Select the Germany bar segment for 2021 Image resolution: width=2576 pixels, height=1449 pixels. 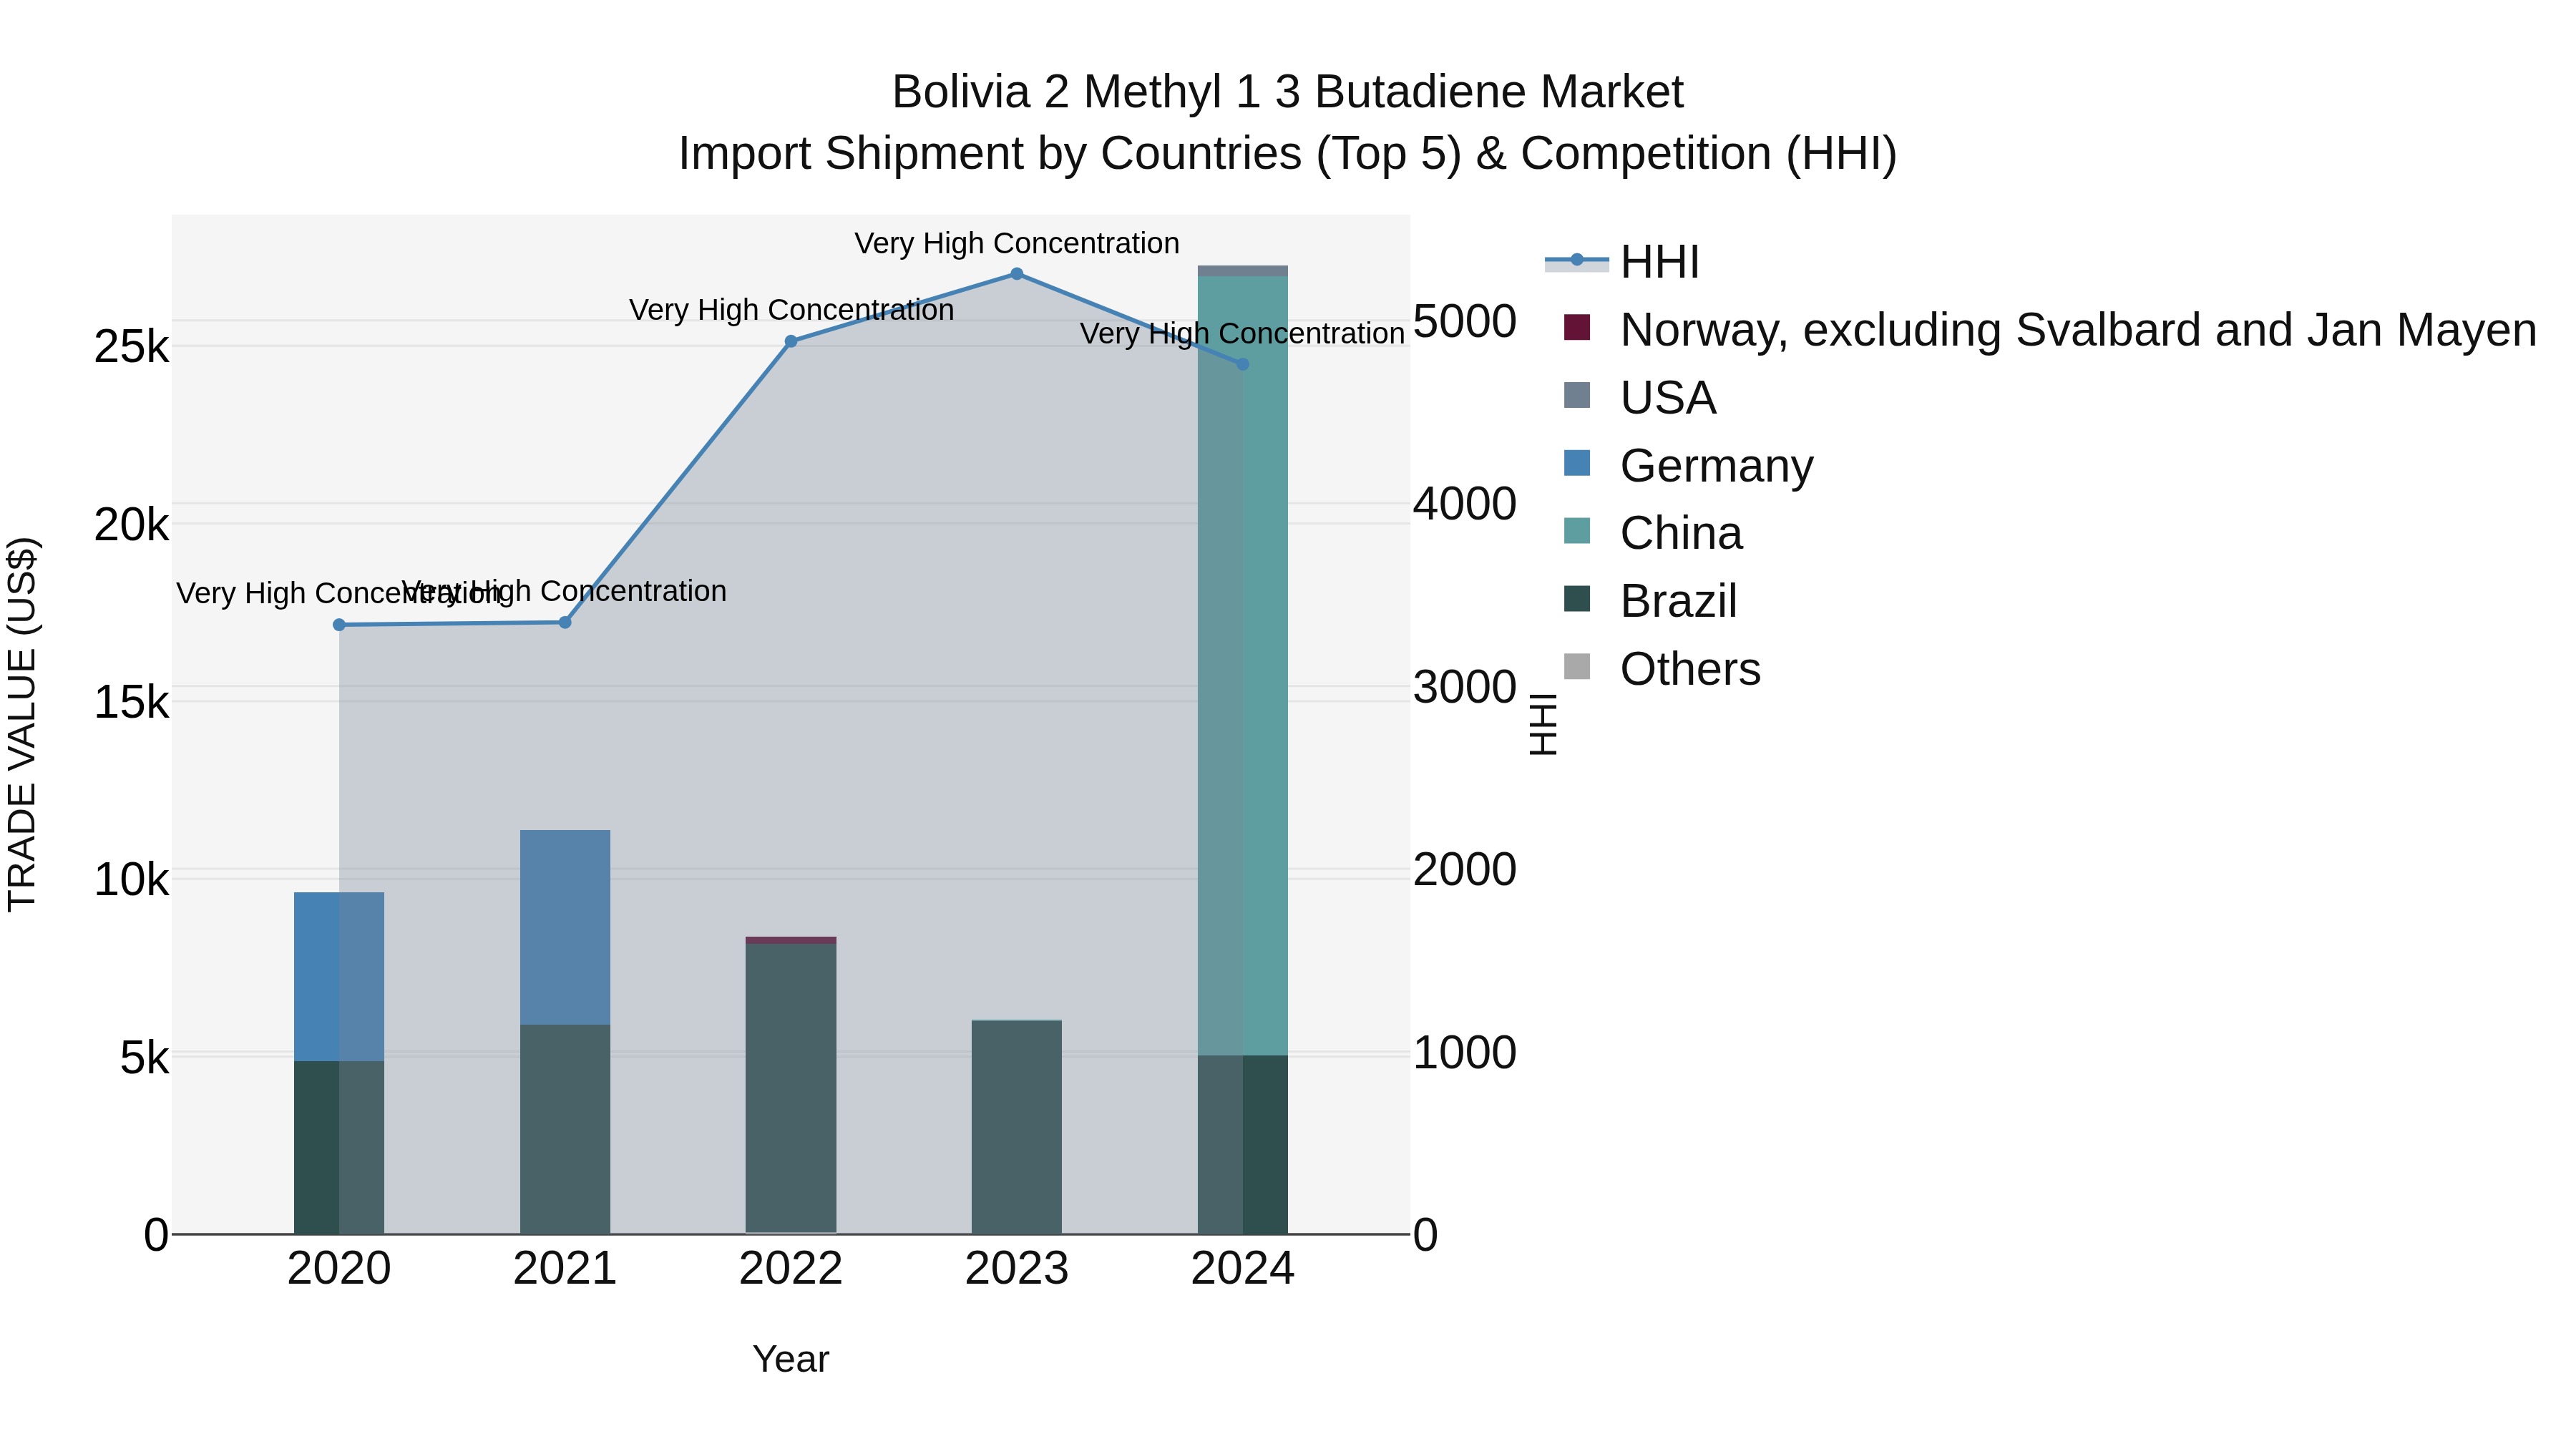(x=565, y=927)
